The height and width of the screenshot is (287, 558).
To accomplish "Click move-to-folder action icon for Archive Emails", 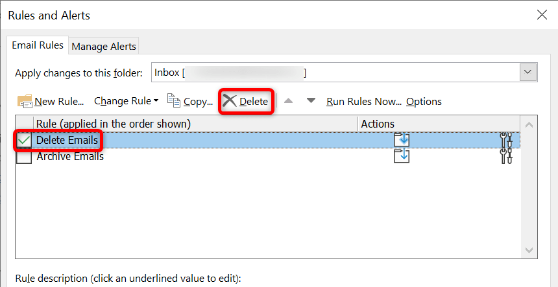I will 402,156.
